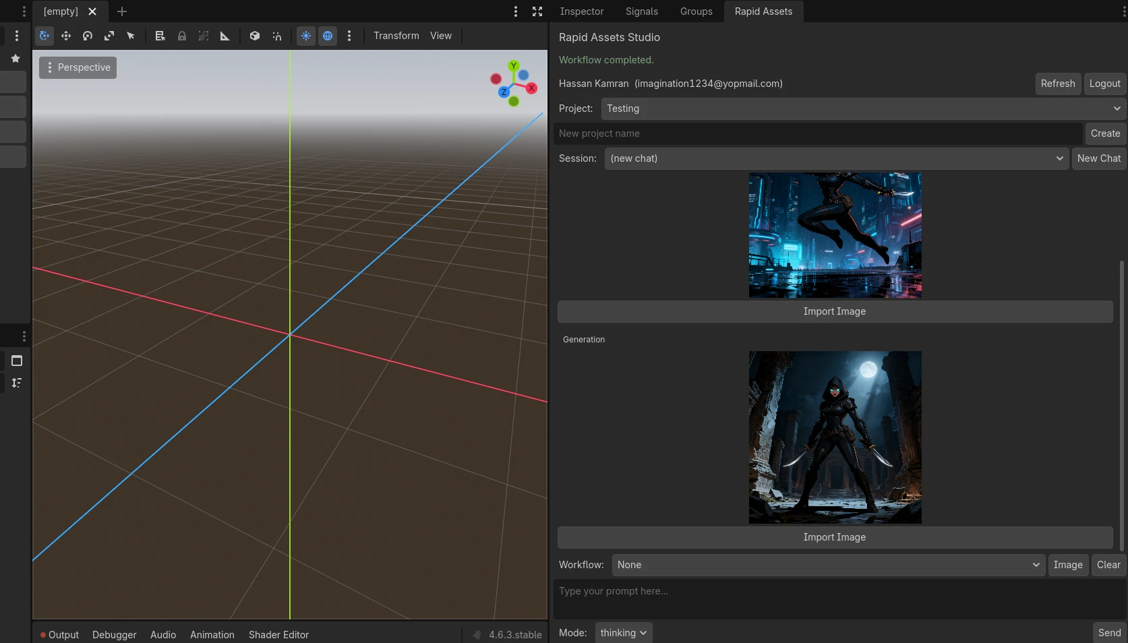This screenshot has width=1128, height=643.
Task: Click the cyberpunk city ninja thumbnail
Action: (835, 235)
